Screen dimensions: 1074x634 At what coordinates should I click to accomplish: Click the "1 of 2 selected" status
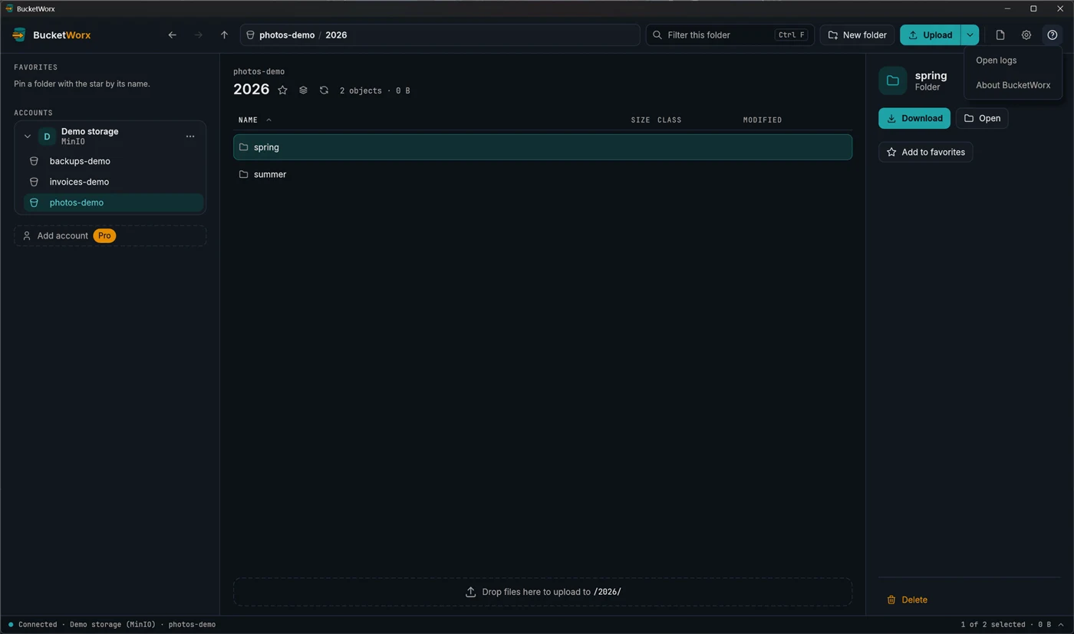coord(993,625)
